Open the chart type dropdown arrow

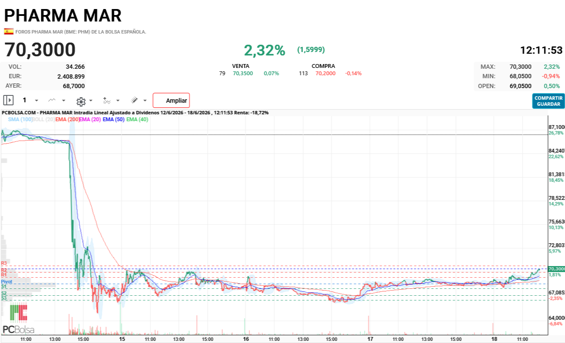point(64,101)
